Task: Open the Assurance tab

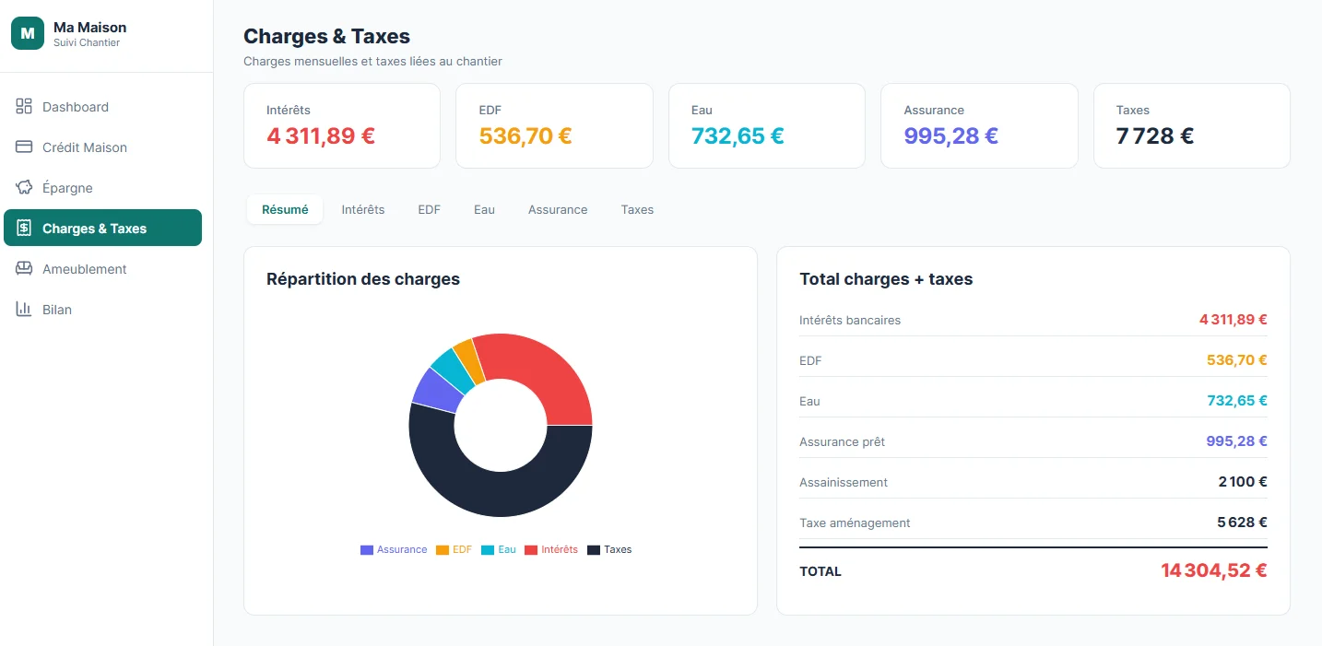Action: (x=558, y=209)
